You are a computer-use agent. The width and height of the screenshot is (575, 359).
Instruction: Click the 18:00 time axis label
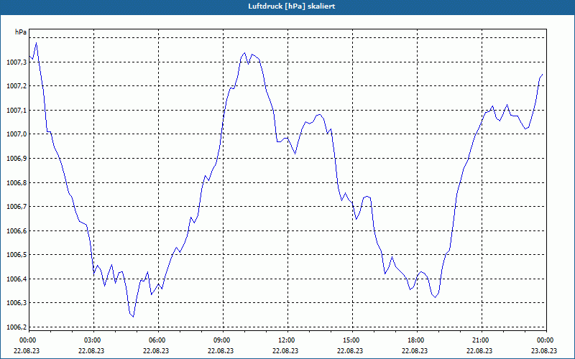pyautogui.click(x=417, y=340)
